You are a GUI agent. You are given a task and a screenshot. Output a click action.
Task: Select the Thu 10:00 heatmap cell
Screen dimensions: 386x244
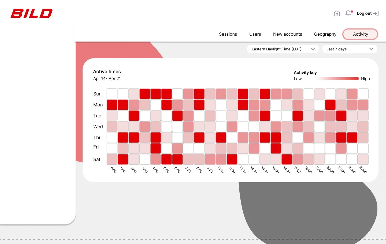221,138
